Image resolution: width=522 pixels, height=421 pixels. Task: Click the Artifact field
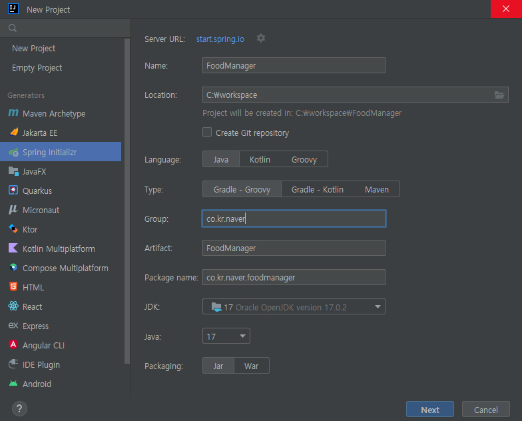click(294, 248)
